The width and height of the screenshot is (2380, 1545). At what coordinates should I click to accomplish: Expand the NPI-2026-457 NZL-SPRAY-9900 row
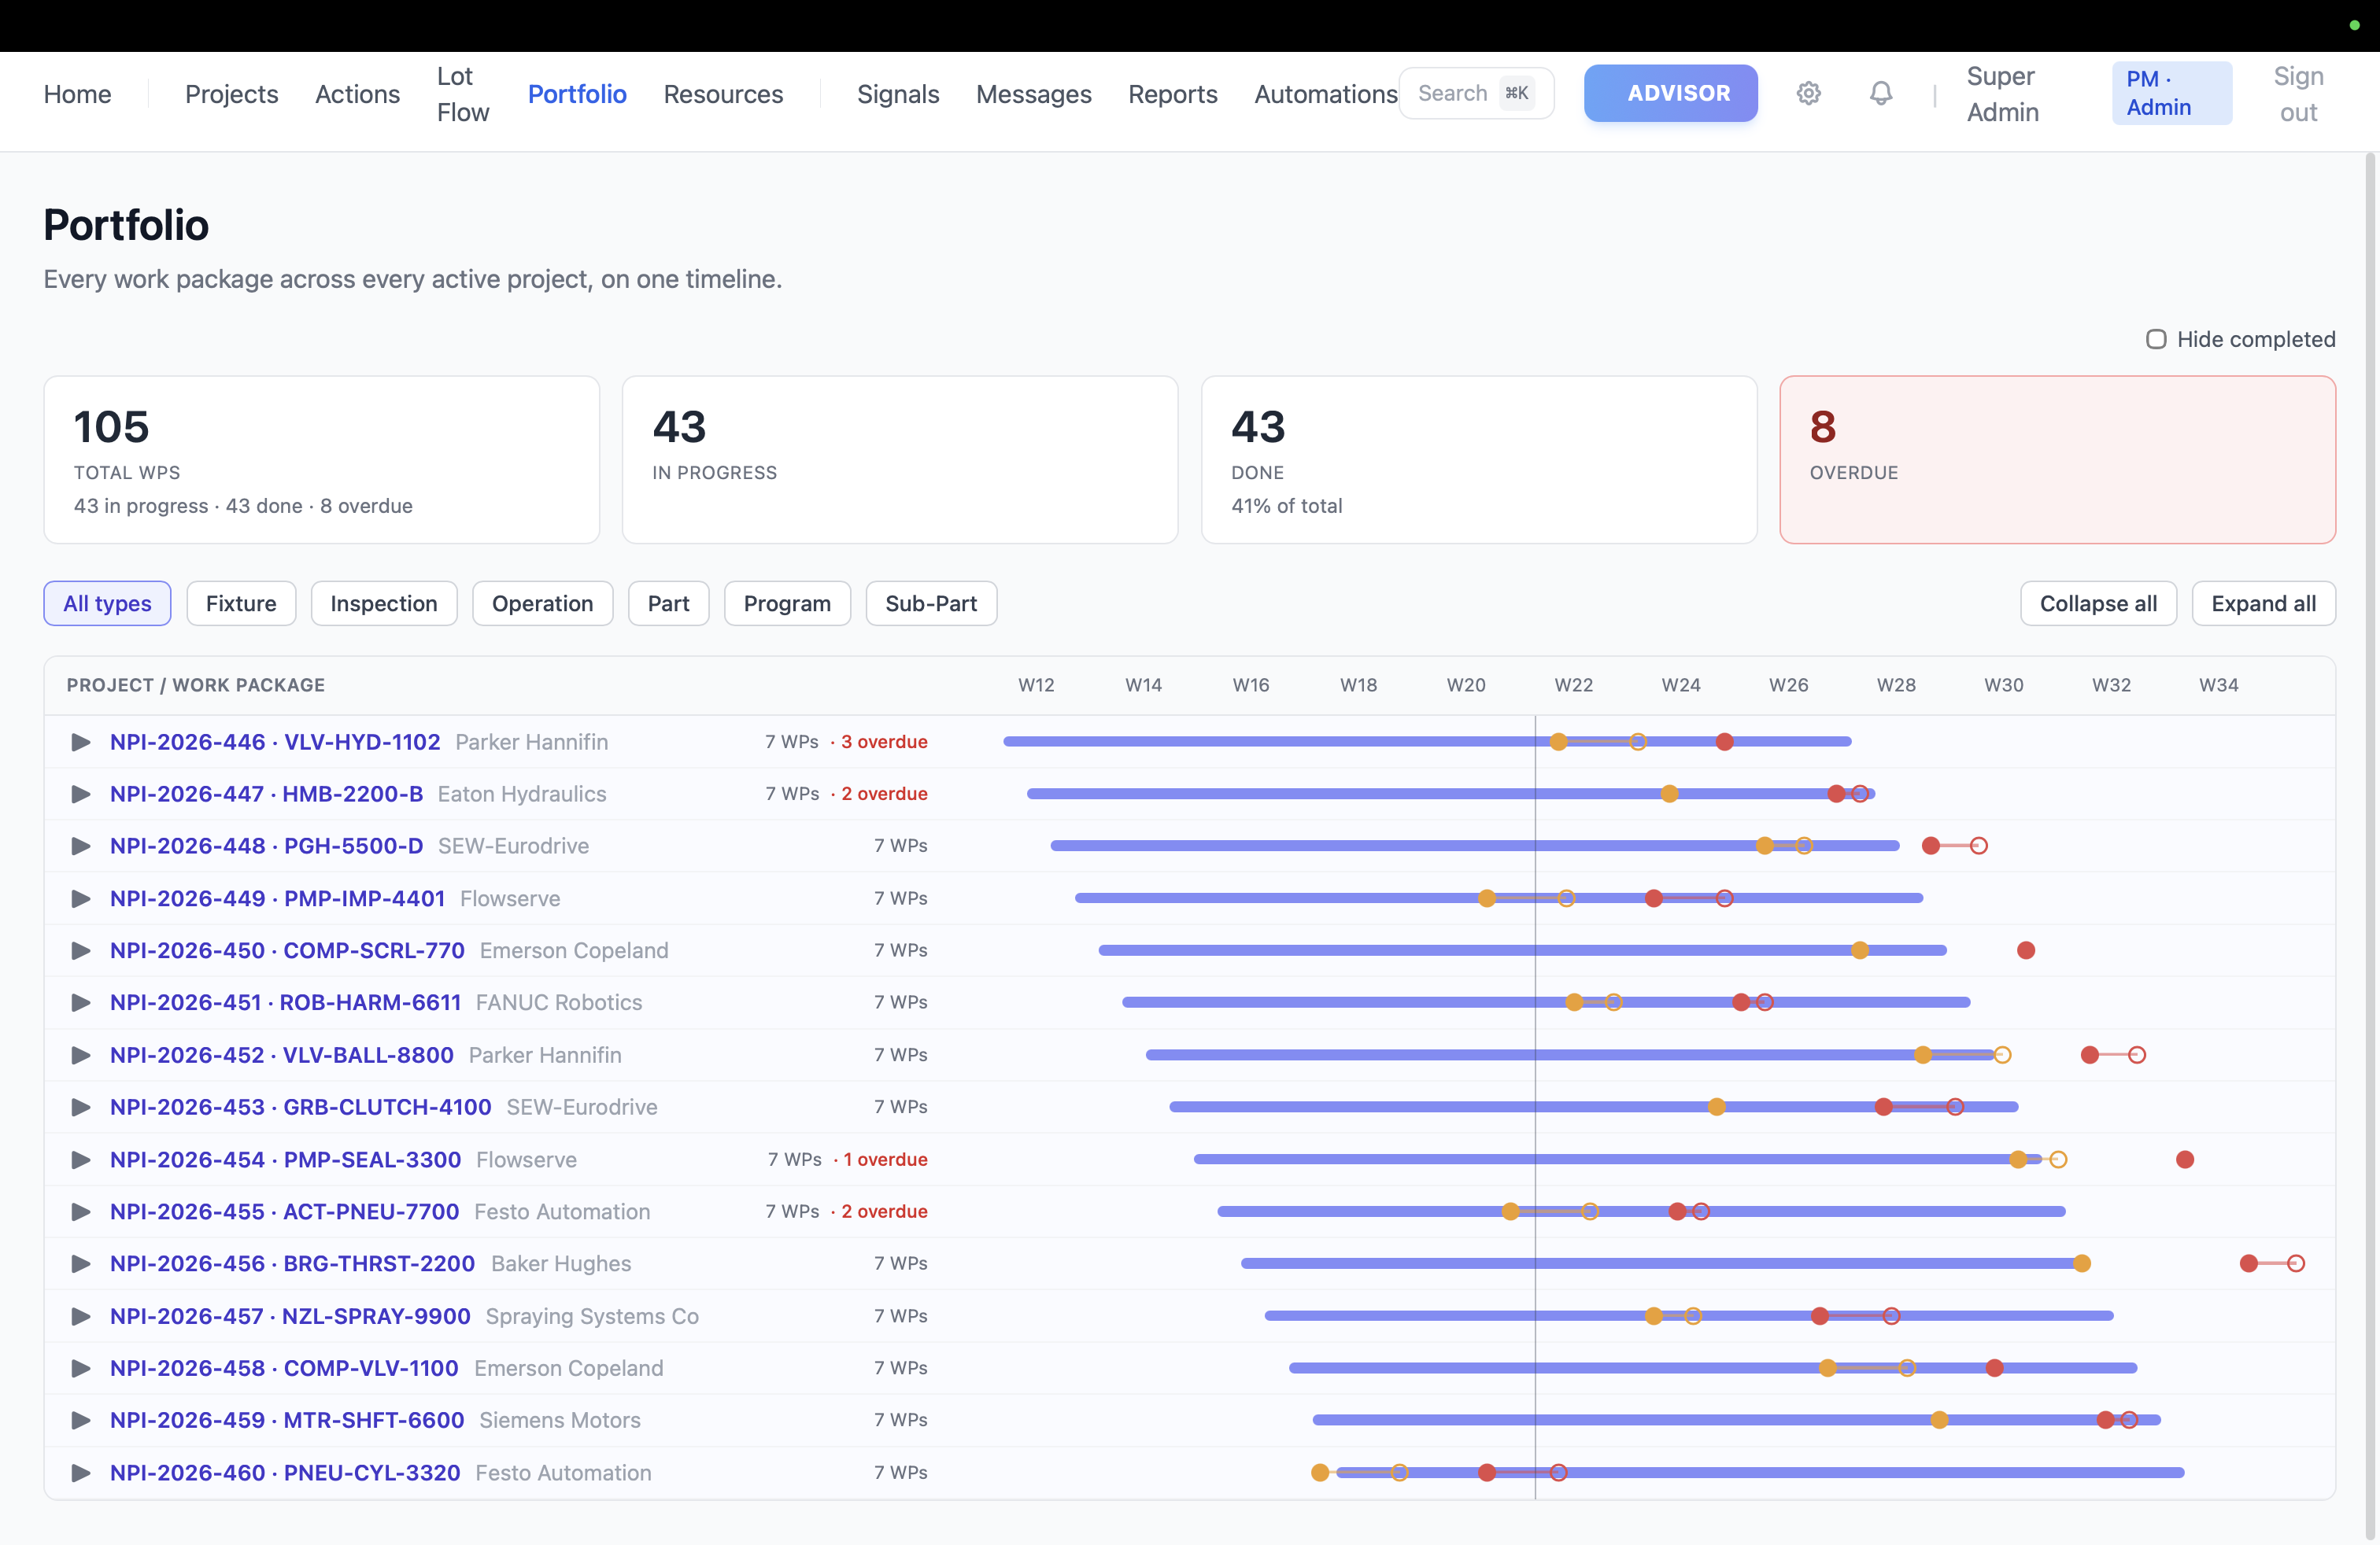[x=81, y=1316]
